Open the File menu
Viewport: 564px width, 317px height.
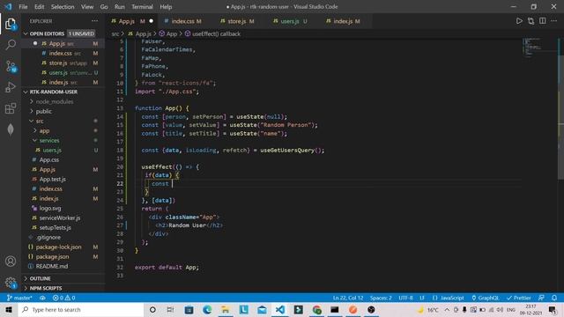(23, 7)
